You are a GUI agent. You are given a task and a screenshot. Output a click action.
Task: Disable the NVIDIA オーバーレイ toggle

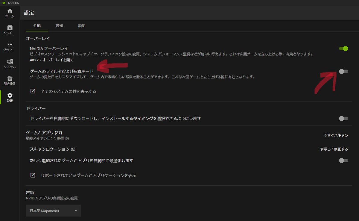coord(343,49)
